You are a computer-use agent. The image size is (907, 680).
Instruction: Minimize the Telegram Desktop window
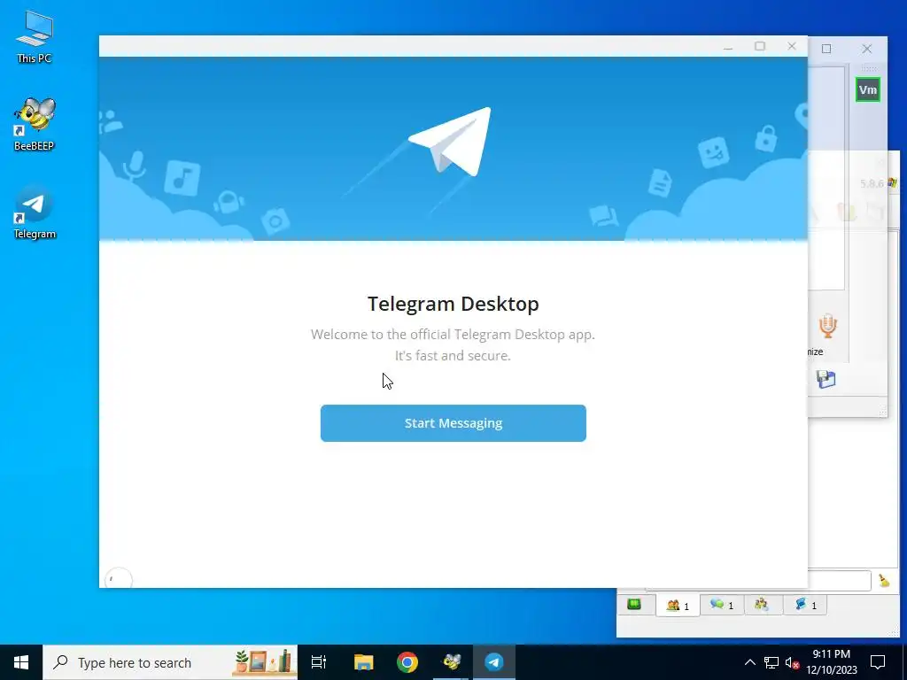728,47
